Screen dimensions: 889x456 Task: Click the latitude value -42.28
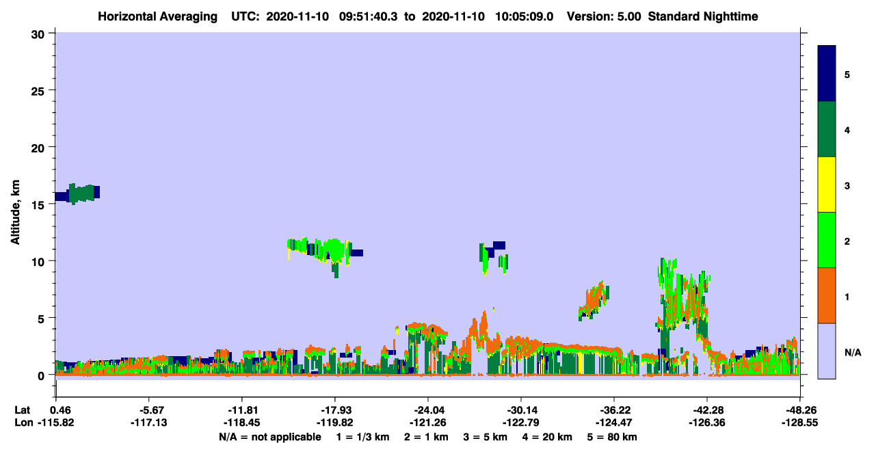[x=706, y=410]
